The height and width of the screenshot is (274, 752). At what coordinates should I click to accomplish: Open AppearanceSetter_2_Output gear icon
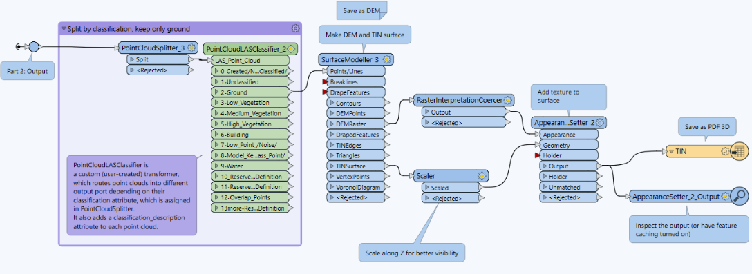pos(726,197)
